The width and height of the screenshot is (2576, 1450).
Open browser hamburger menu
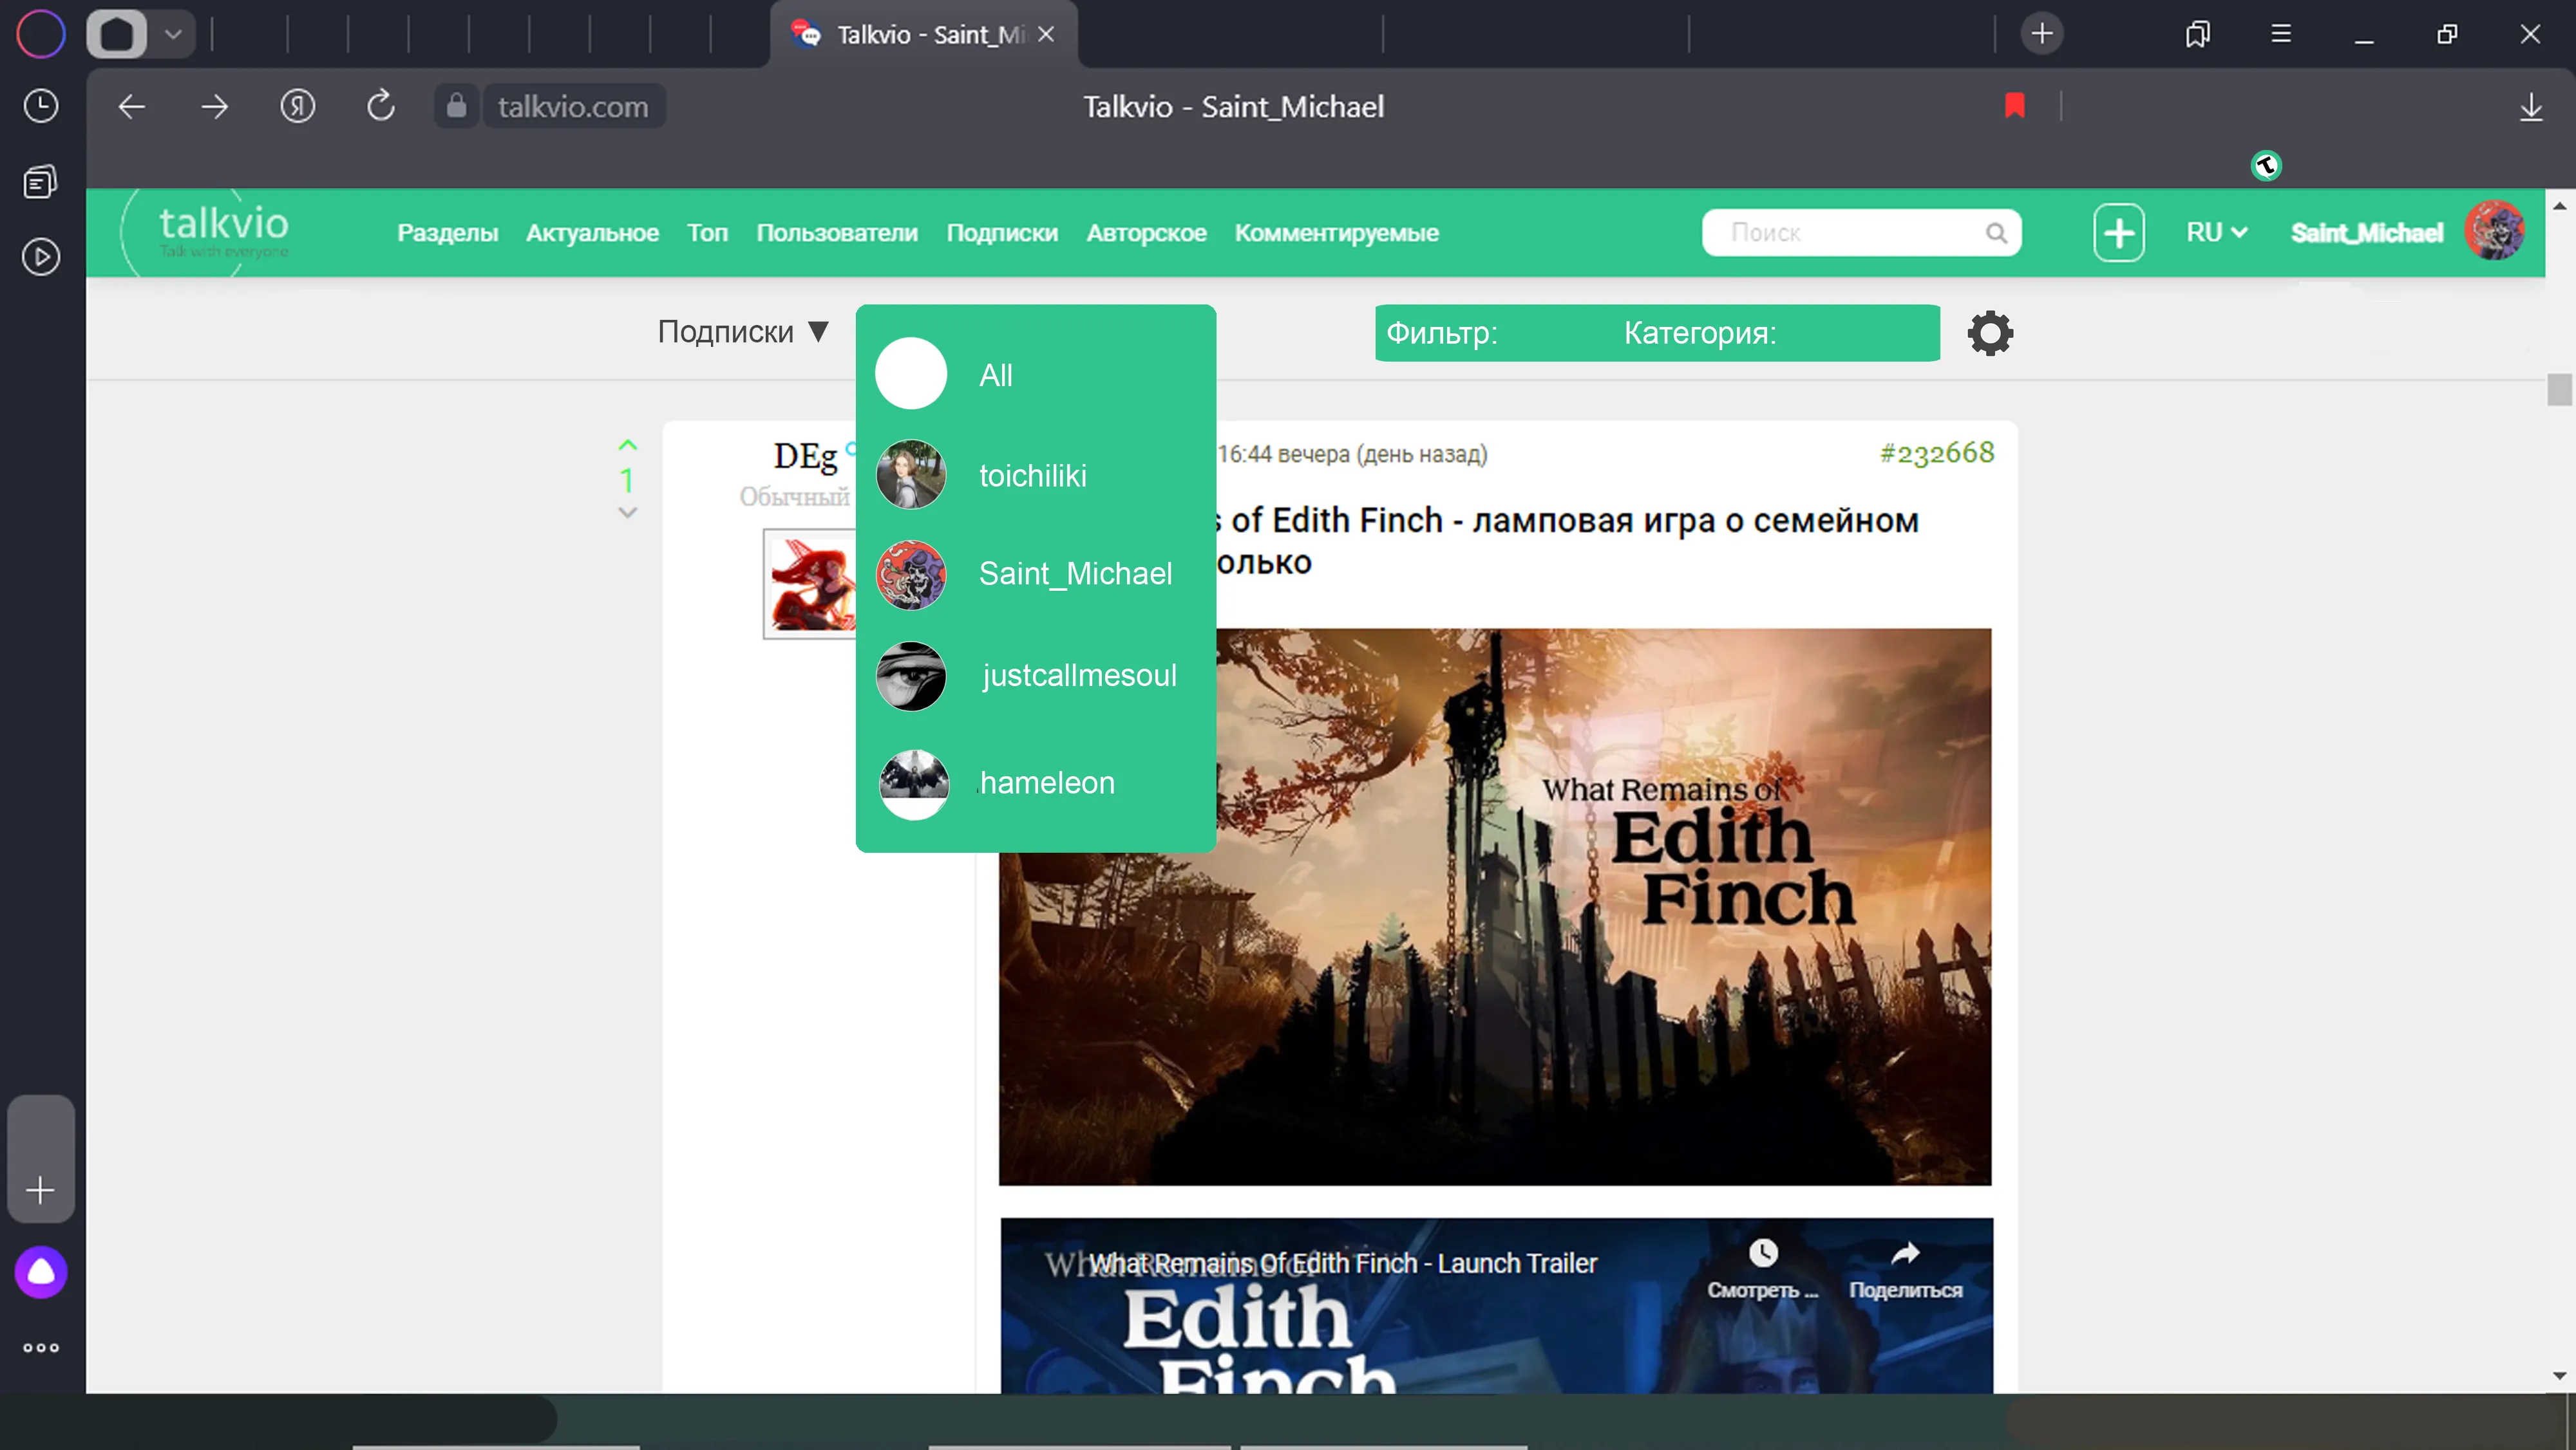point(2281,34)
